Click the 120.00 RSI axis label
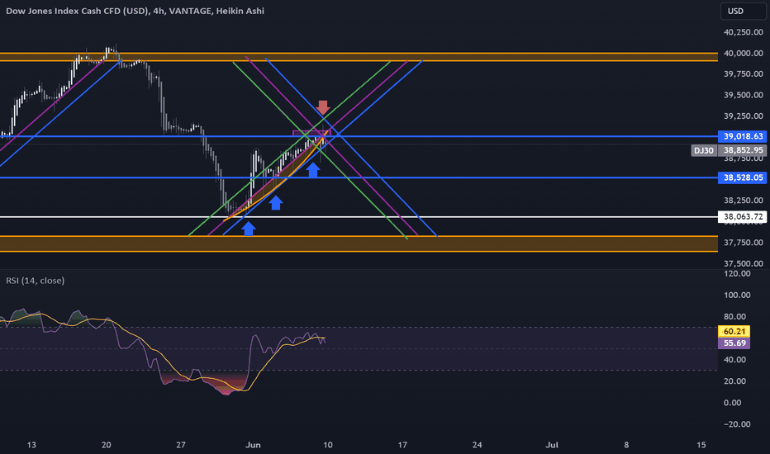 737,273
